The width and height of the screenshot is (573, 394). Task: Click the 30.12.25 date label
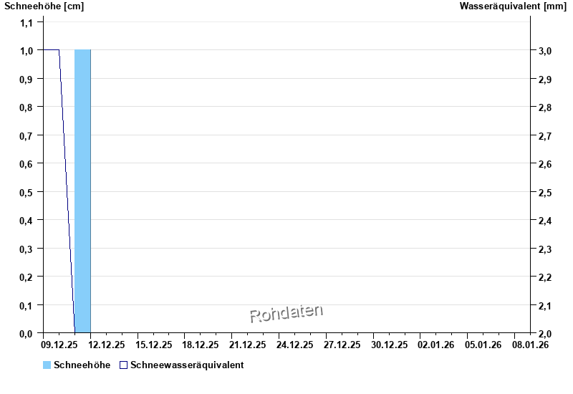click(389, 345)
